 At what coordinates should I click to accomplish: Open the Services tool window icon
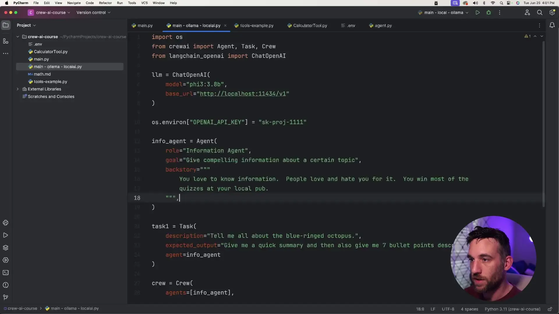click(x=6, y=260)
